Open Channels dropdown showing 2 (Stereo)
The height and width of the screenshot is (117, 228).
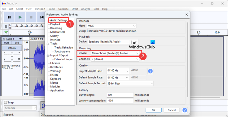pyautogui.click(x=115, y=59)
